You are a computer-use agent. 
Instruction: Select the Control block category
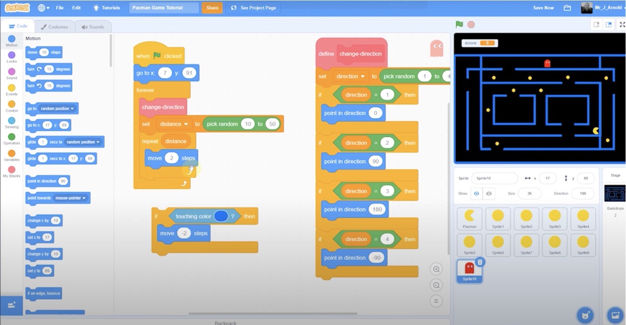coord(11,107)
